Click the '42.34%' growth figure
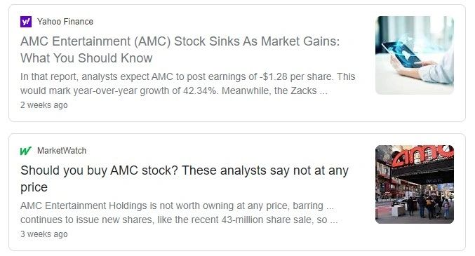This screenshot has height=256, width=475. tap(200, 90)
